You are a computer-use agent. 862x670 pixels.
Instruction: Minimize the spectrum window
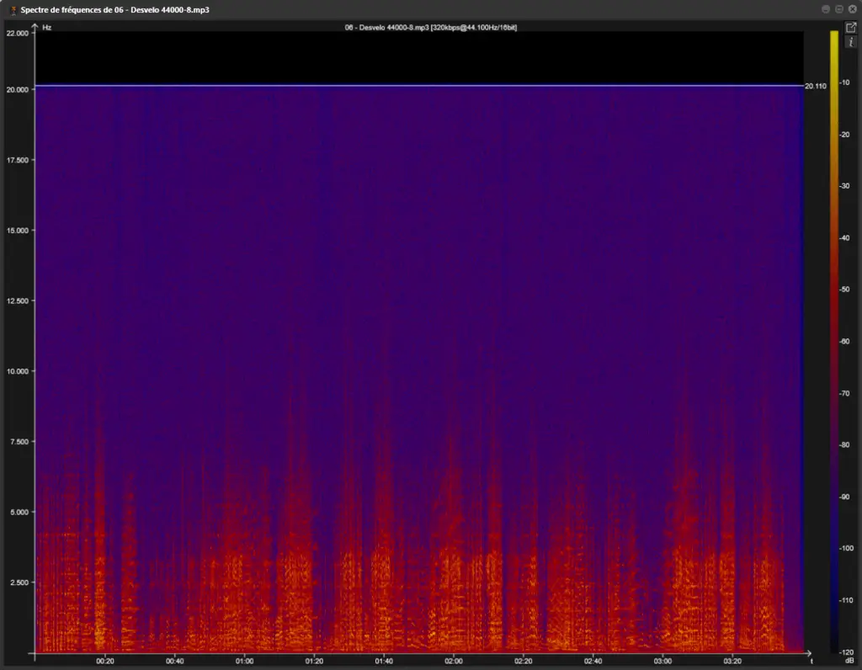click(826, 8)
